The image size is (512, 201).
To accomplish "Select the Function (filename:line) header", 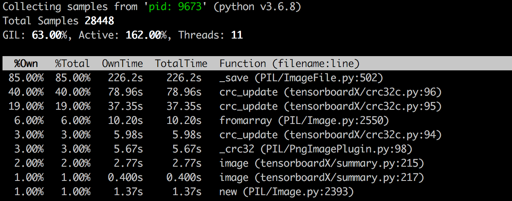I will 289,64.
